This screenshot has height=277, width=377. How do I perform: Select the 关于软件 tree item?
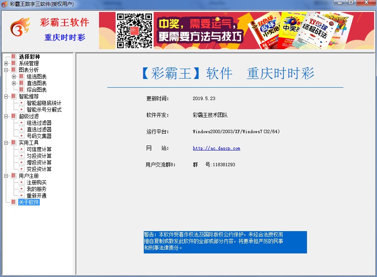[x=29, y=202]
